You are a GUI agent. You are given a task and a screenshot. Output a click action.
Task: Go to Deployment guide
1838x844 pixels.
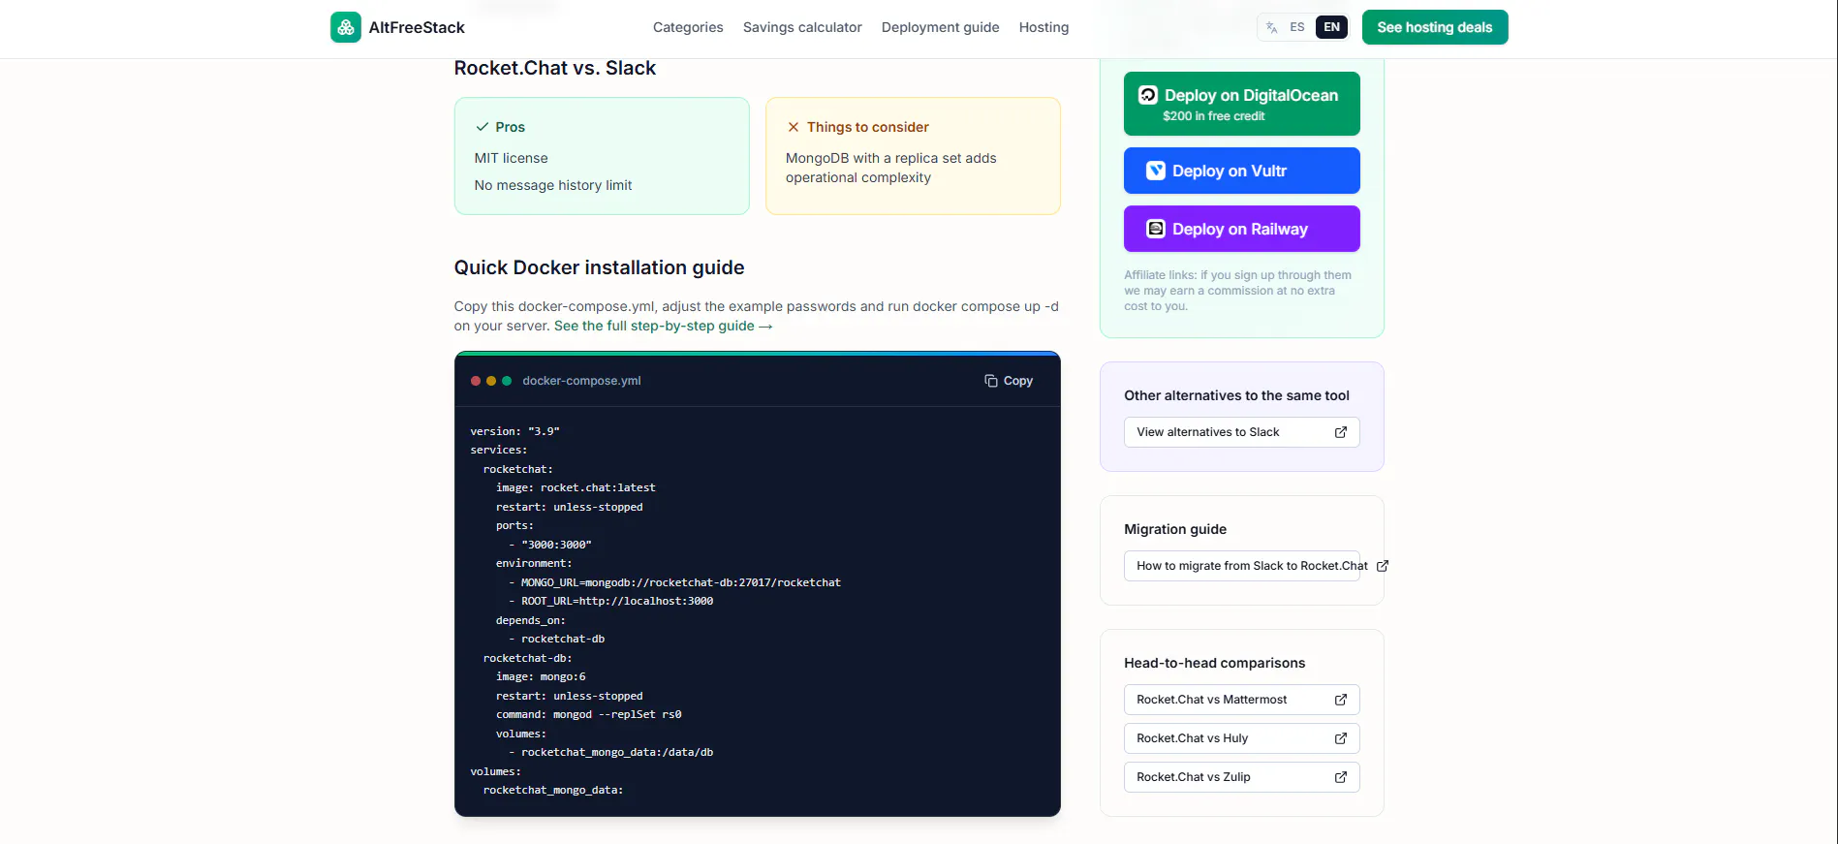pyautogui.click(x=940, y=27)
